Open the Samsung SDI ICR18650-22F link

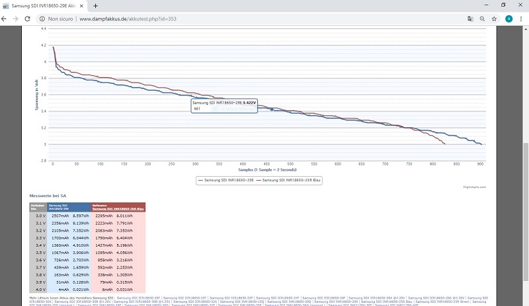click(185, 298)
